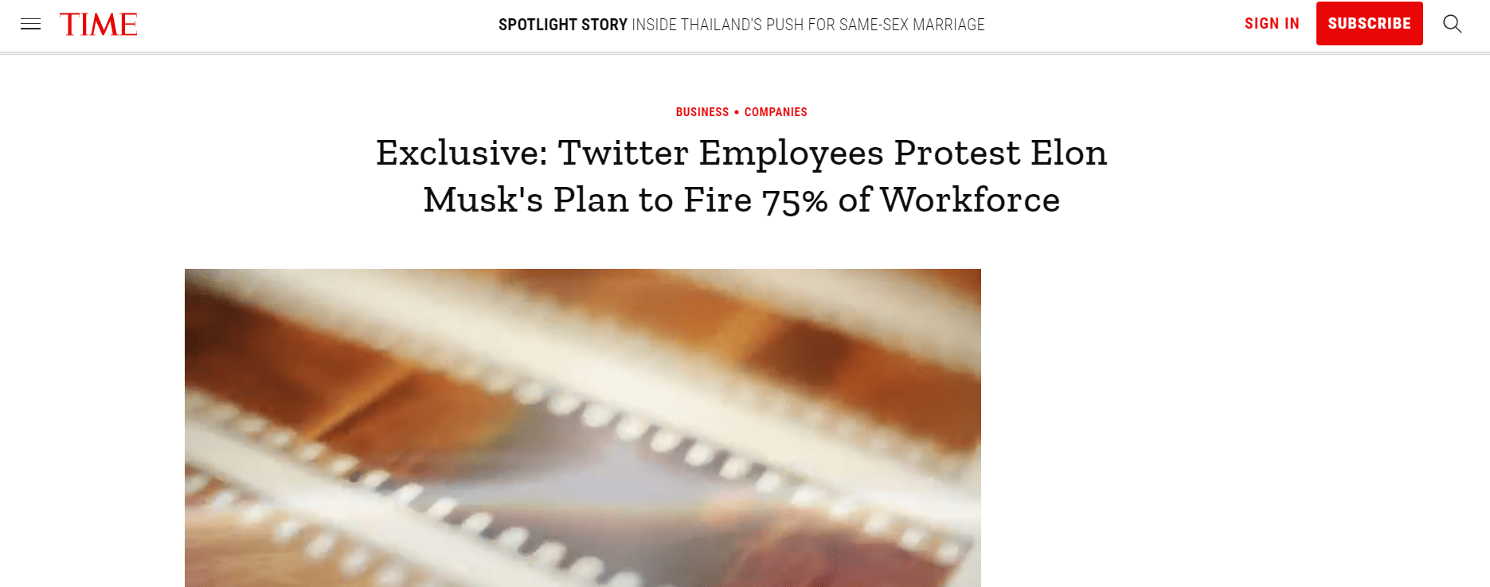Image resolution: width=1490 pixels, height=587 pixels.
Task: Click the blurred film strip article image
Action: (x=582, y=427)
